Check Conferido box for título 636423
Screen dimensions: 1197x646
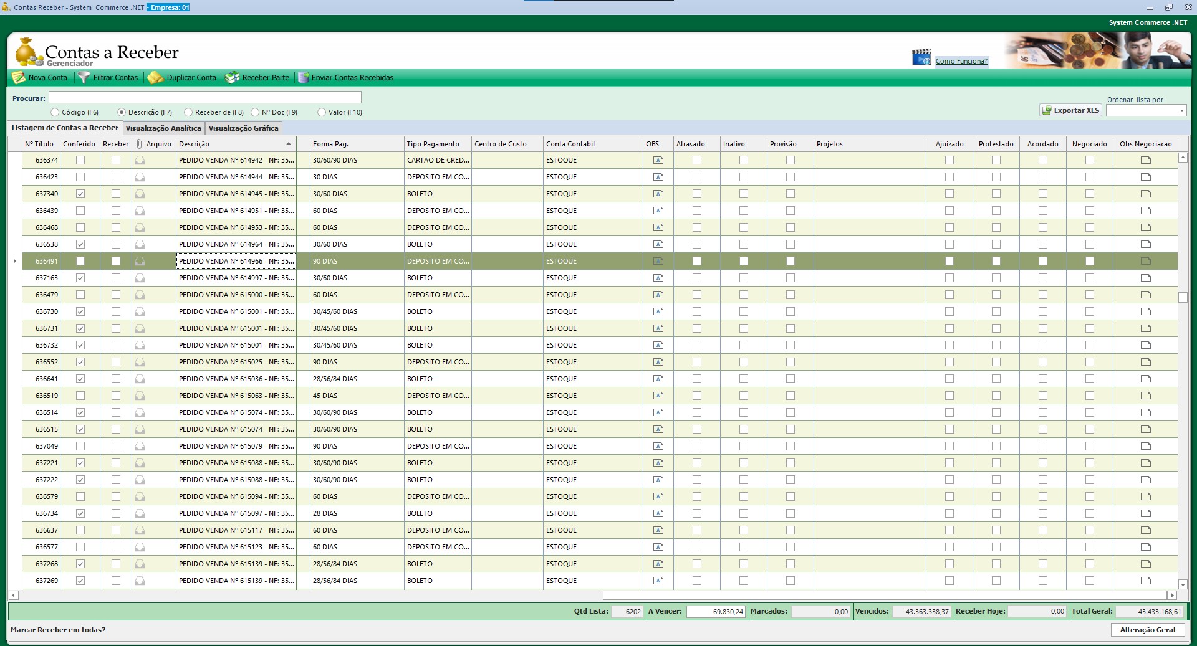tap(80, 177)
